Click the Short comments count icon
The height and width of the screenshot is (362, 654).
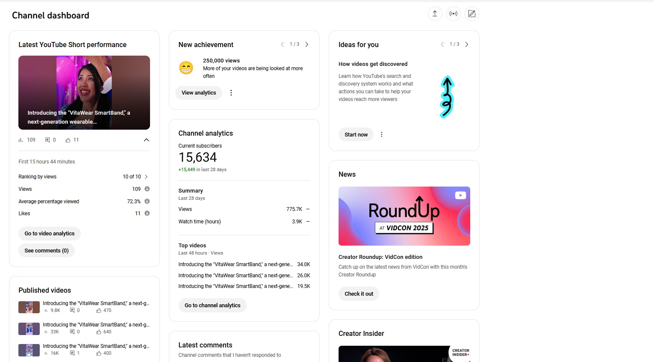tap(47, 140)
